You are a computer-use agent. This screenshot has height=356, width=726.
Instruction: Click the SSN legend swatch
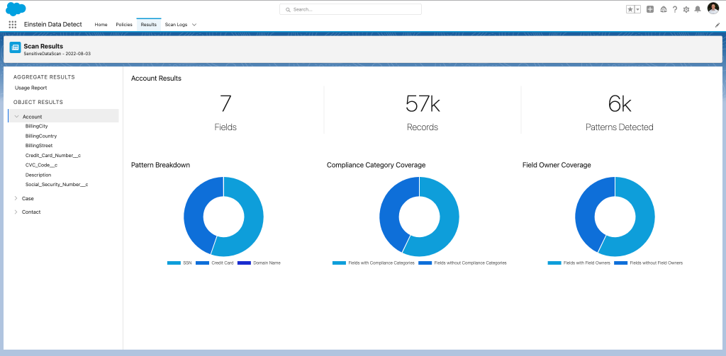174,263
